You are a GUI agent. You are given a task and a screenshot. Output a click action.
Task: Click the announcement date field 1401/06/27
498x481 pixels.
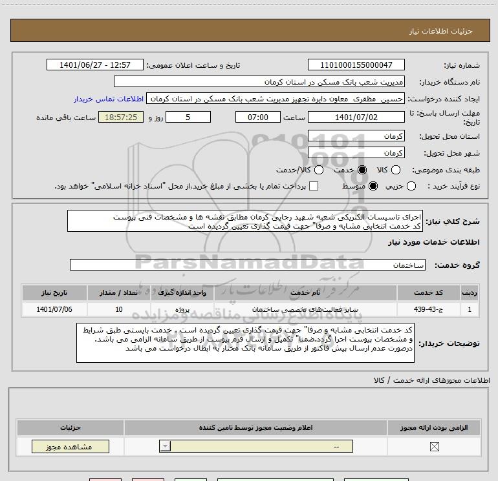point(95,65)
